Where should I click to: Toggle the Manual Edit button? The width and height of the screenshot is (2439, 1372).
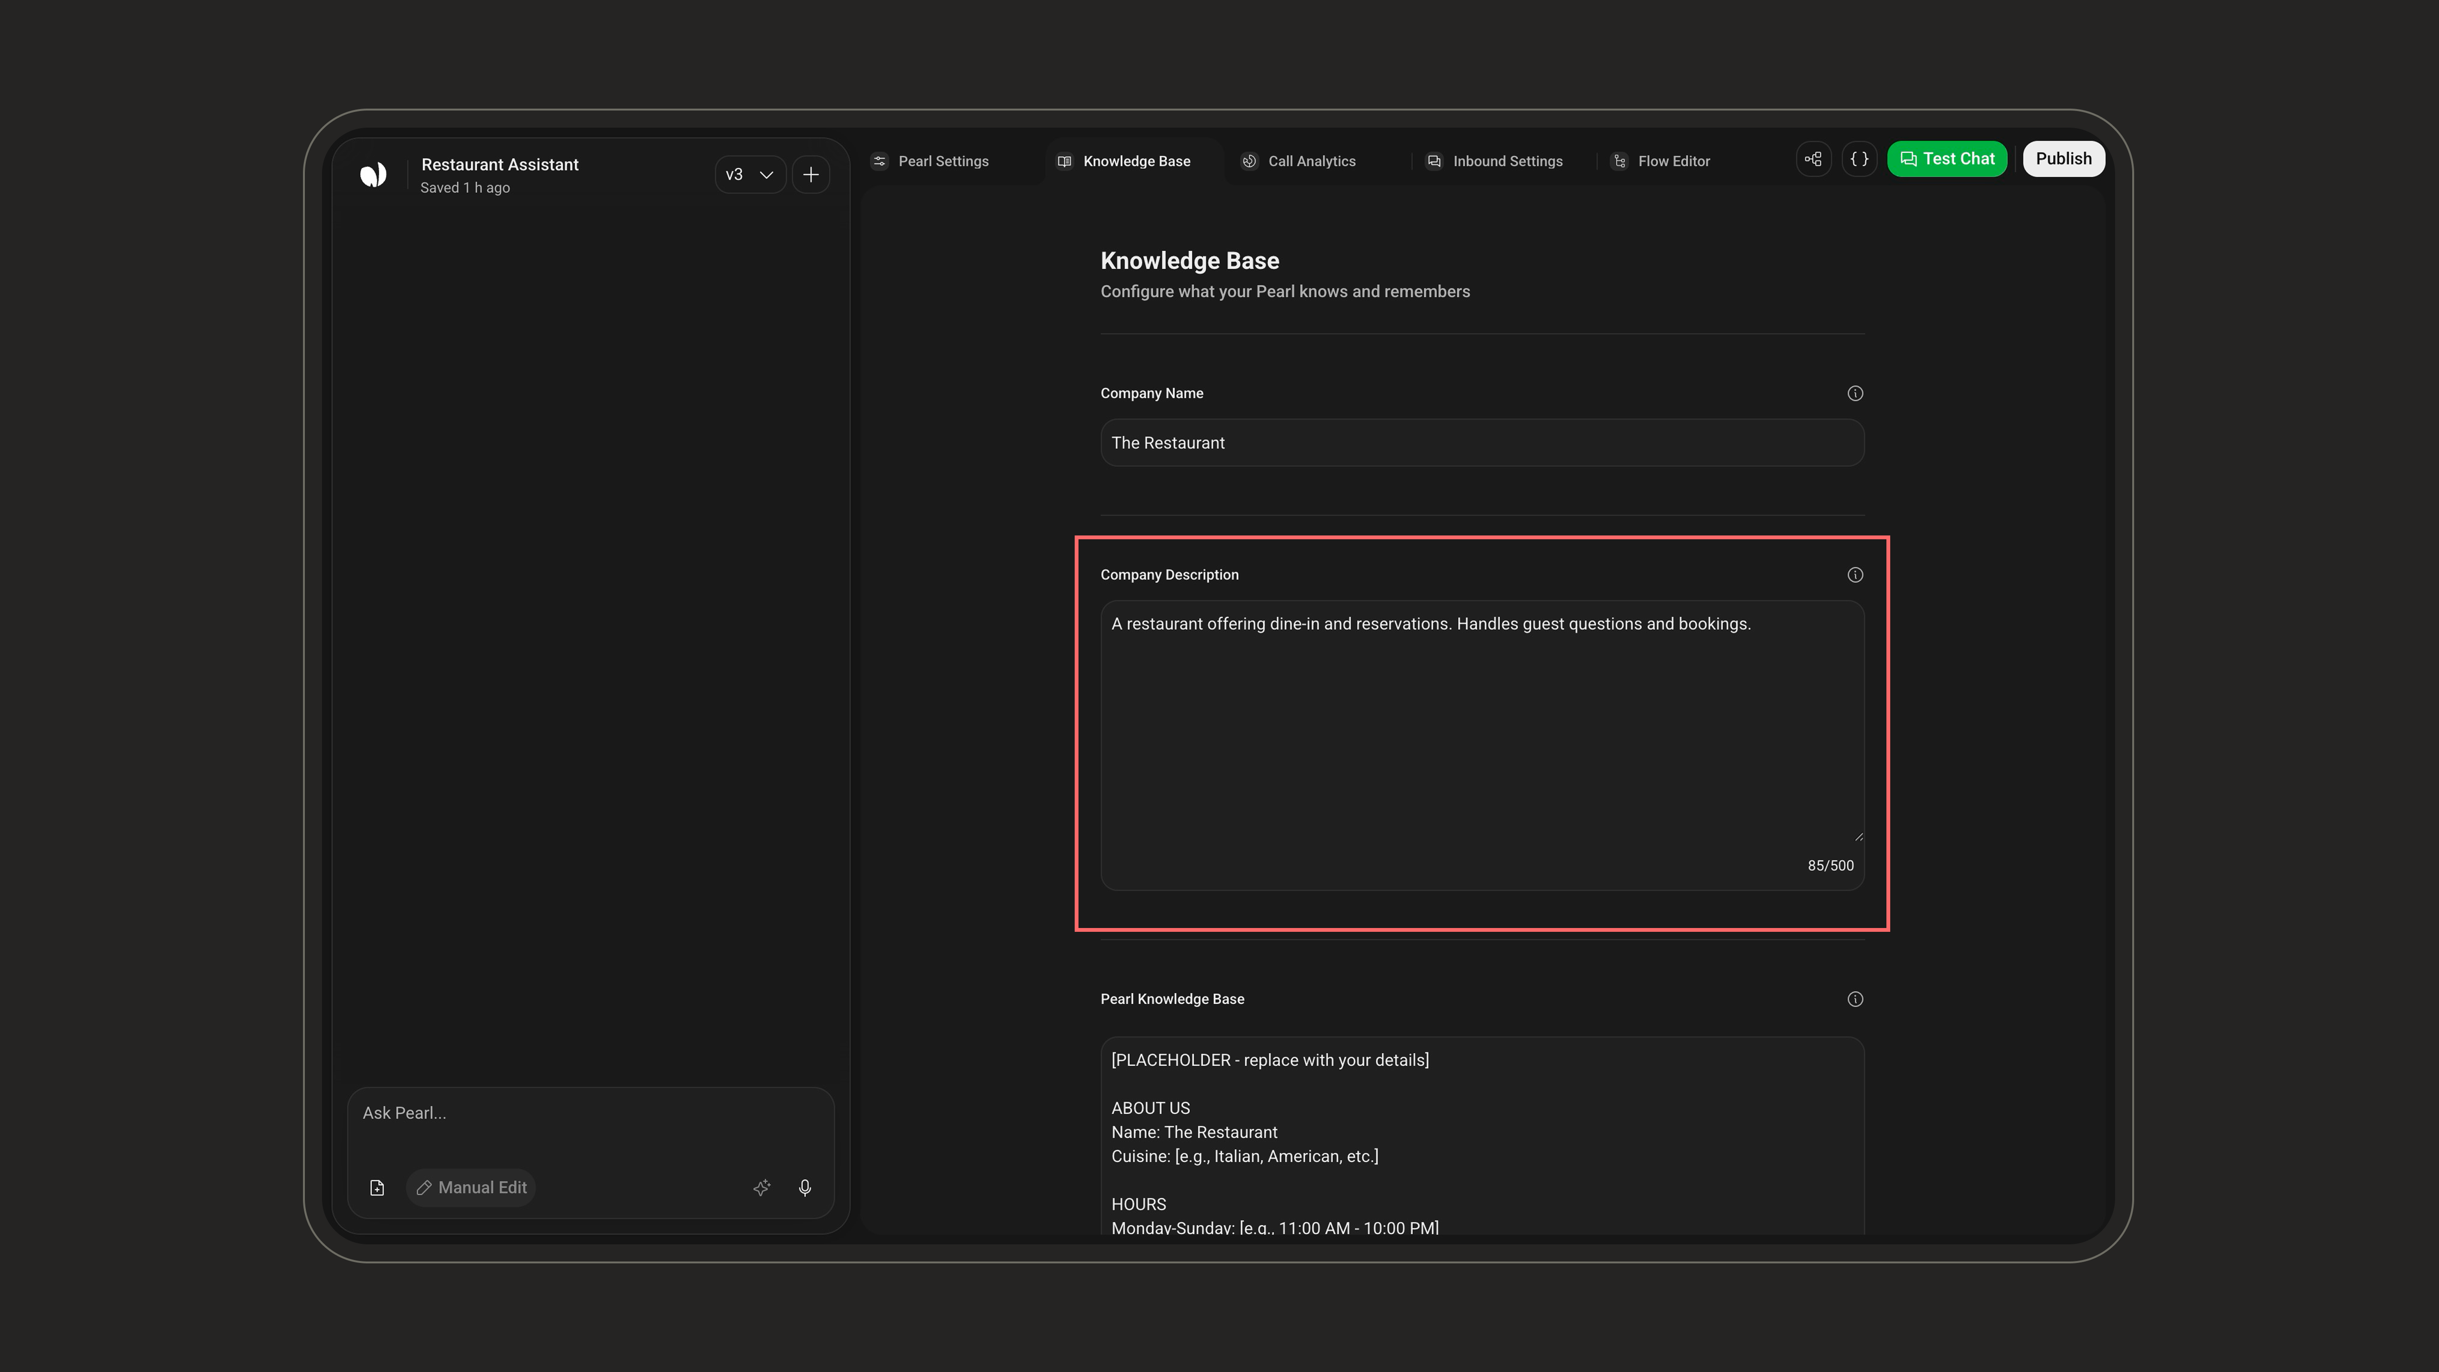(x=472, y=1187)
